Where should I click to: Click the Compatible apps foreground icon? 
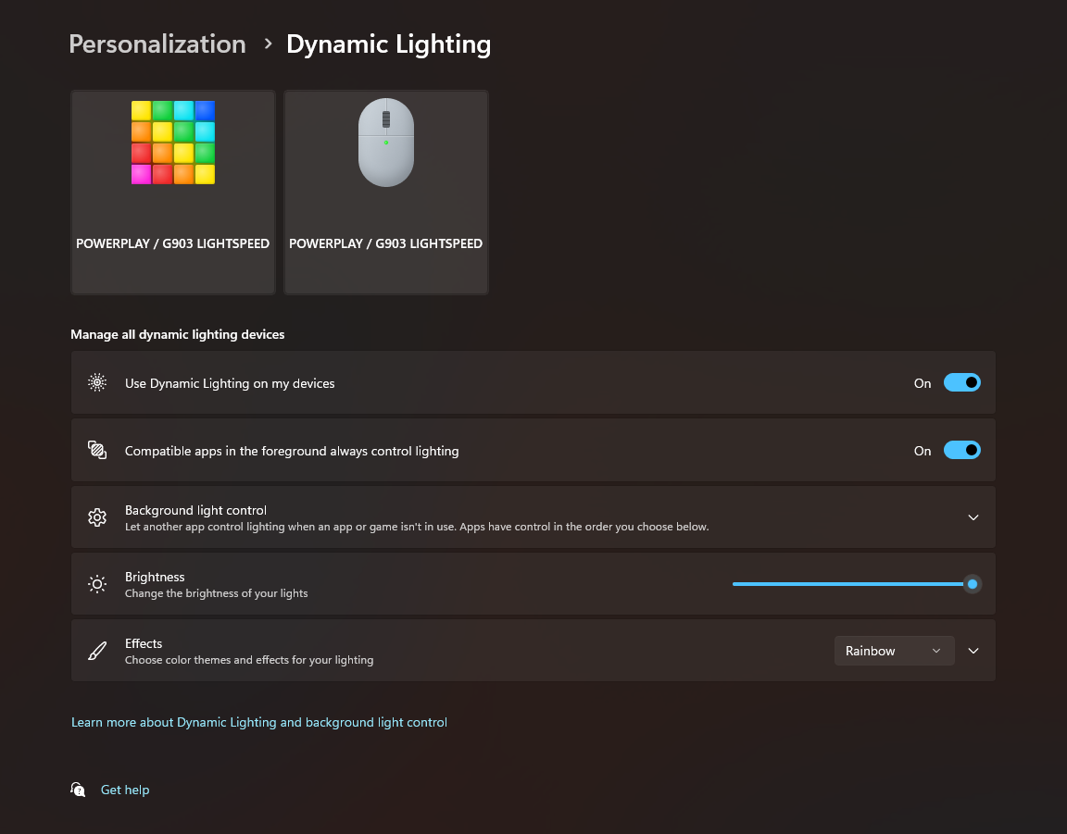click(x=97, y=451)
